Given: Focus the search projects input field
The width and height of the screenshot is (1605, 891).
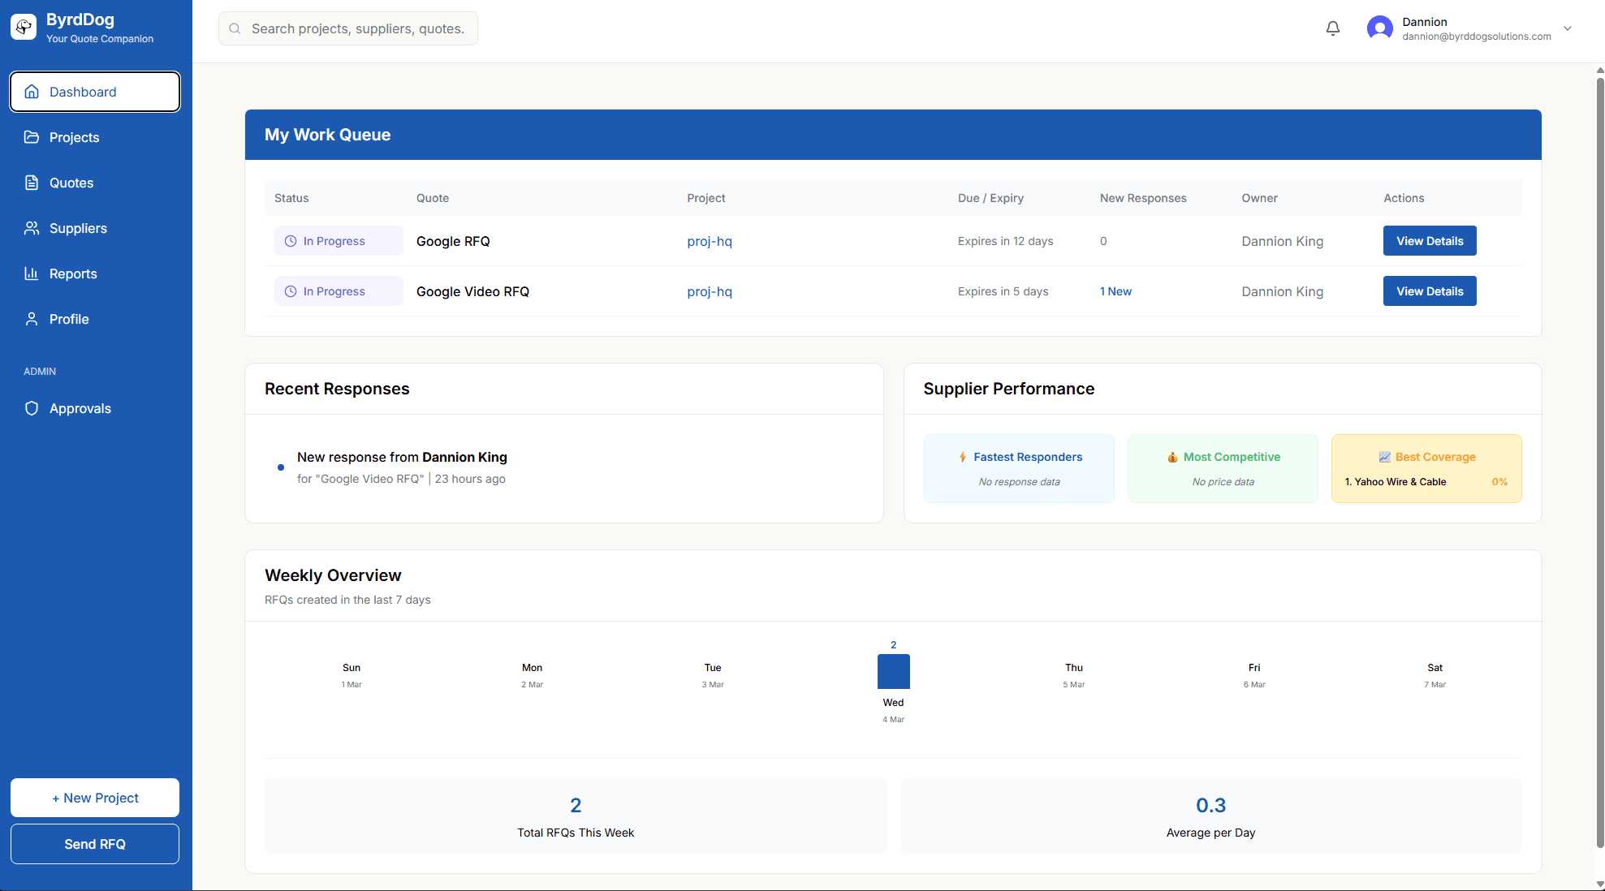Looking at the screenshot, I should 357,28.
